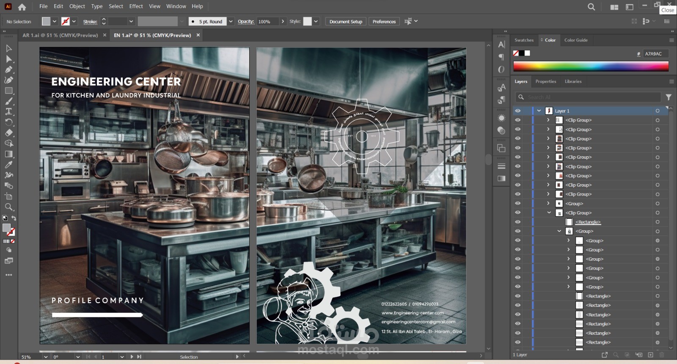Image resolution: width=677 pixels, height=364 pixels.
Task: Select the Pen tool
Action: coord(9,69)
